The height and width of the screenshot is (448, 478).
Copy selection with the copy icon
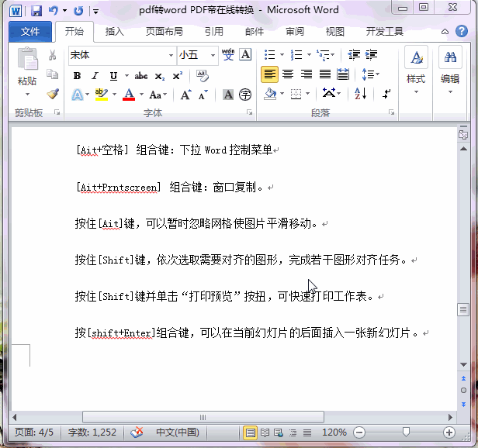coord(53,74)
